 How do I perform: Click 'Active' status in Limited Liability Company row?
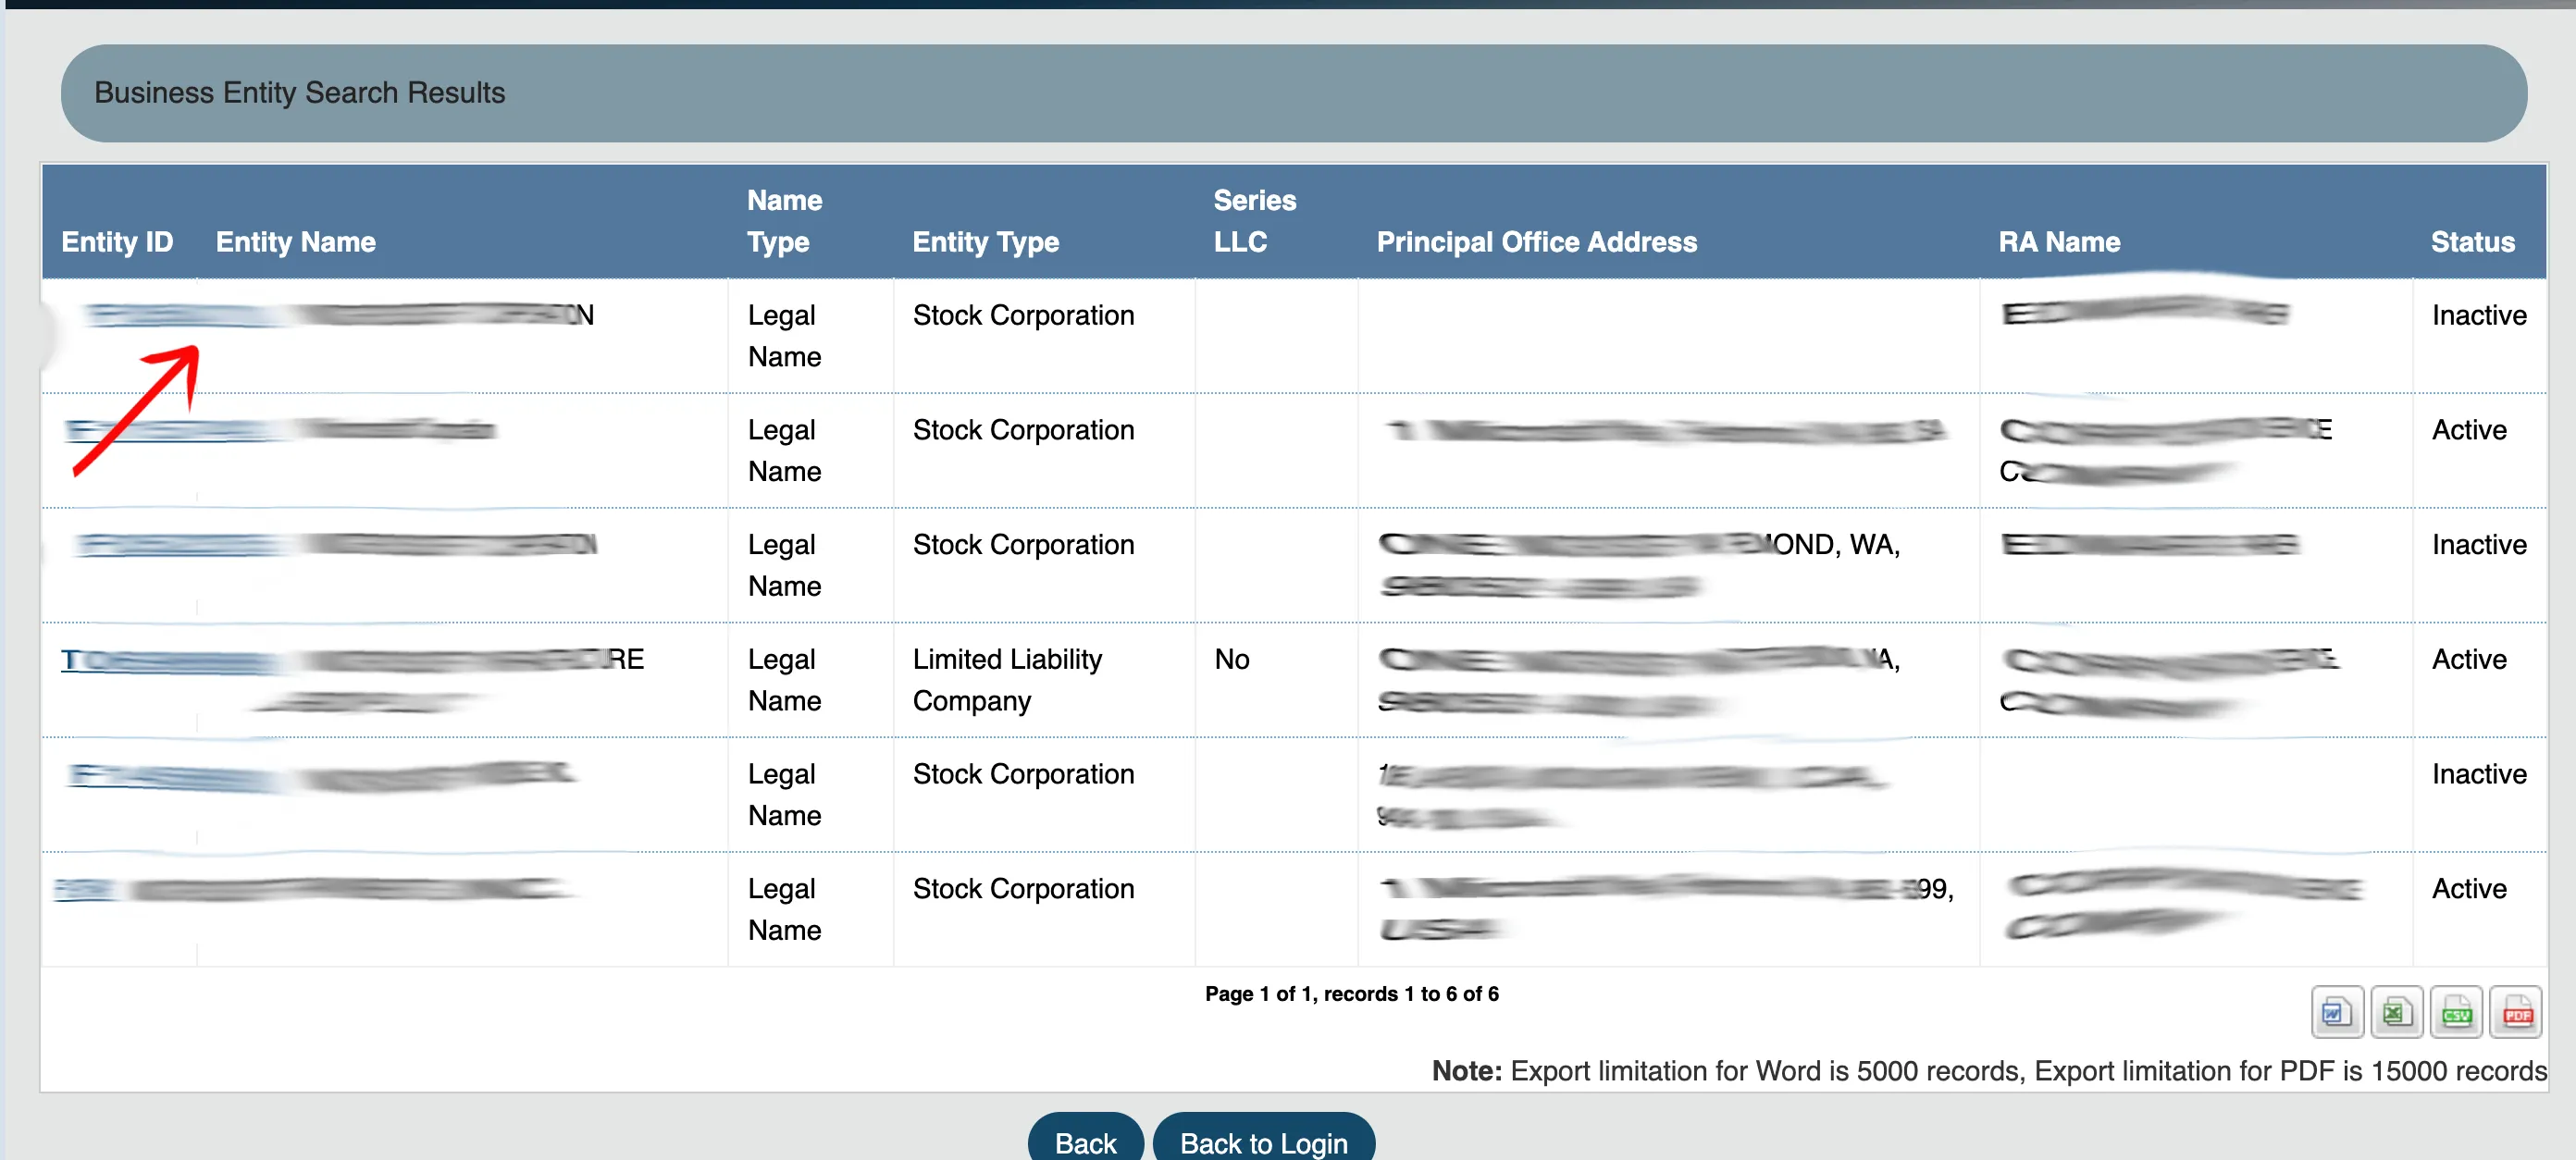(x=2468, y=659)
